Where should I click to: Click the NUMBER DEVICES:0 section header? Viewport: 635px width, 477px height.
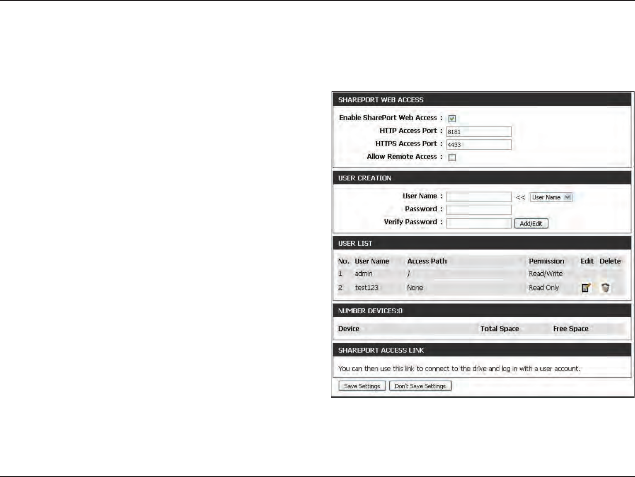pos(482,311)
